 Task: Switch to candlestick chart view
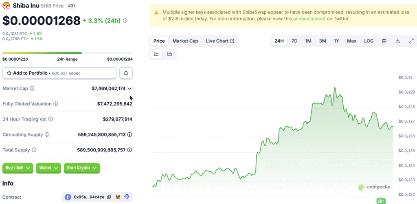pos(170,54)
